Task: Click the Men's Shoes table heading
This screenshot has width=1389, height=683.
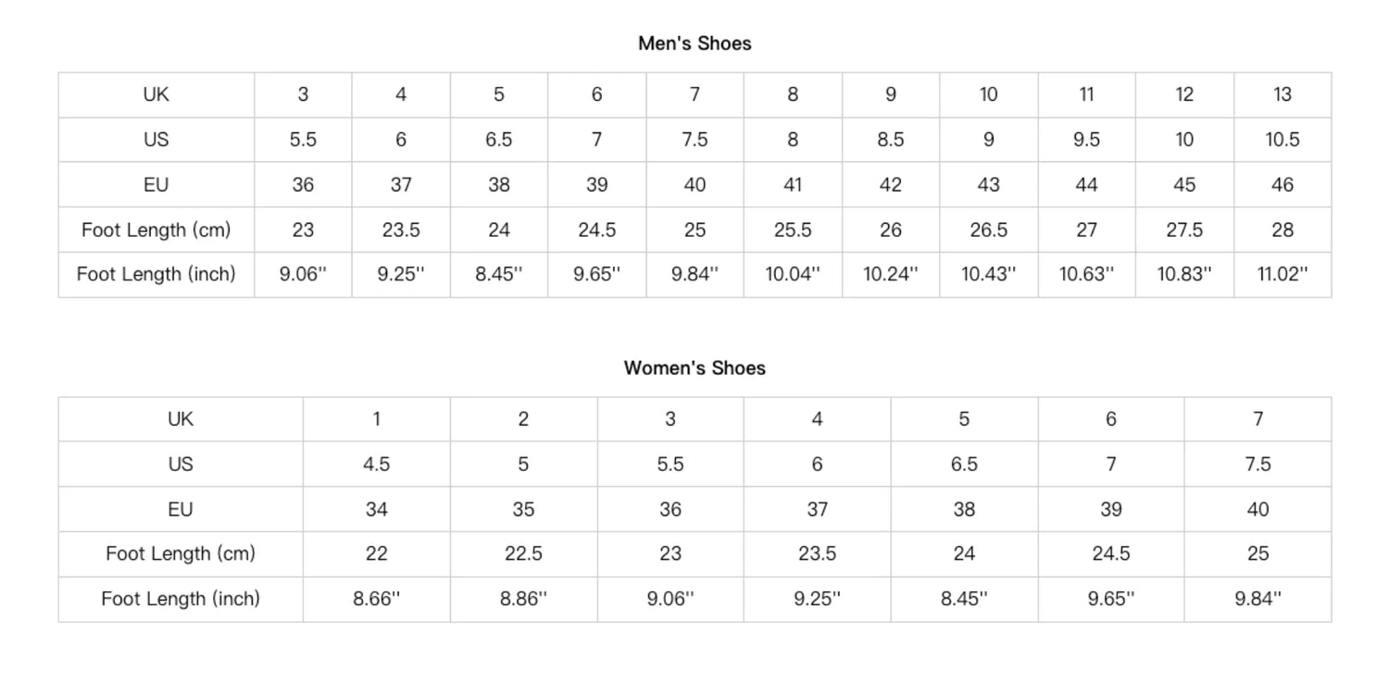Action: (694, 43)
